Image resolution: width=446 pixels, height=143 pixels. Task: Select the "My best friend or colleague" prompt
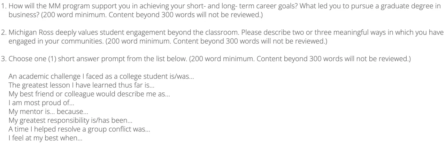tap(89, 94)
